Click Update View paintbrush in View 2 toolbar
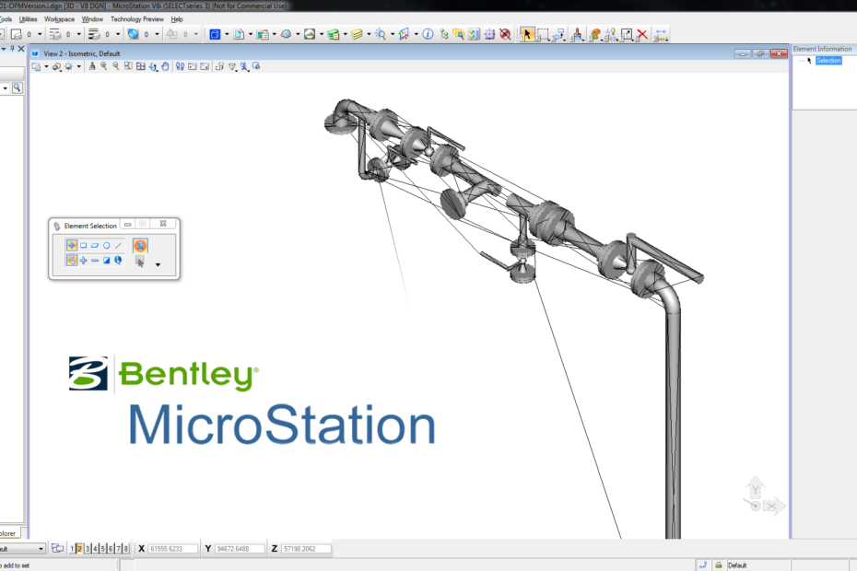Viewport: 857px width, 571px height. (92, 66)
